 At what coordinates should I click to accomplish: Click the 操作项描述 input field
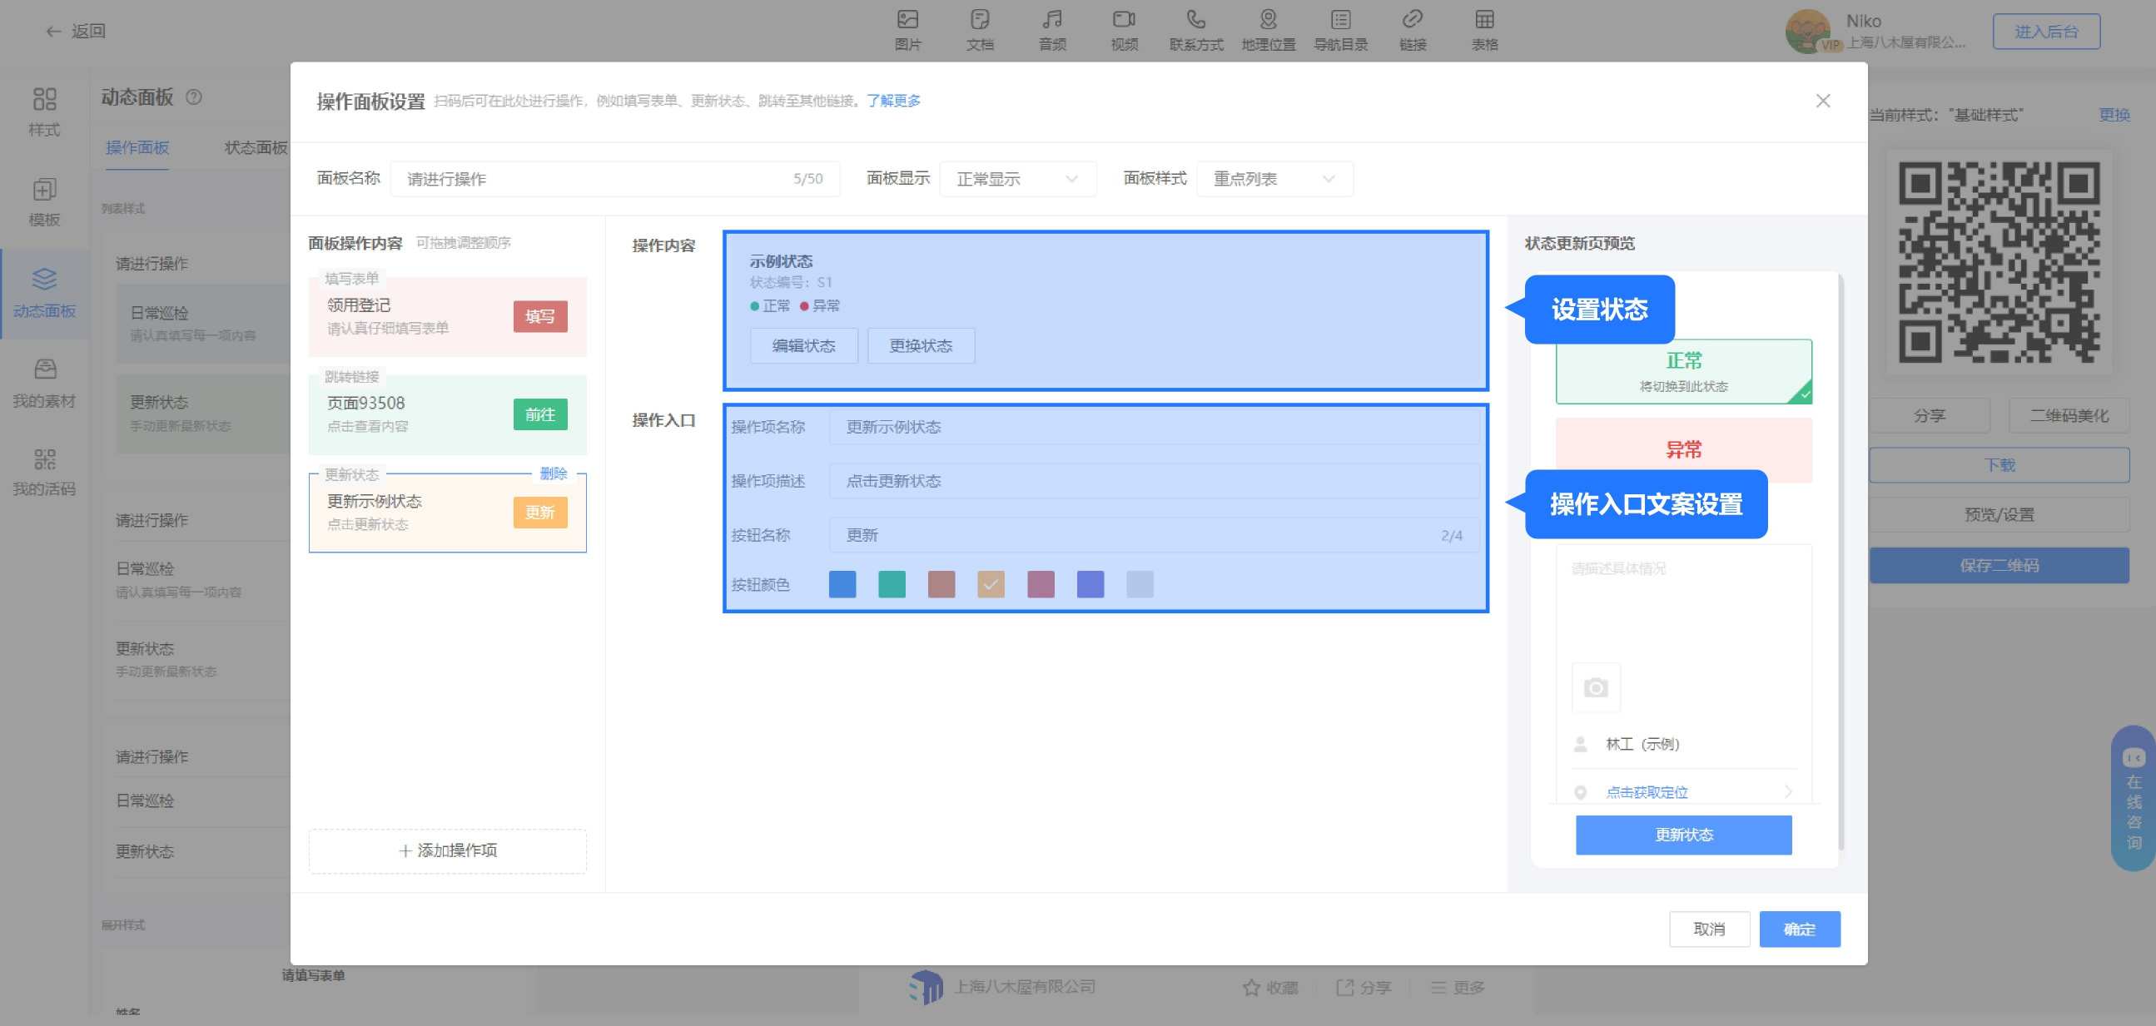[x=1154, y=481]
